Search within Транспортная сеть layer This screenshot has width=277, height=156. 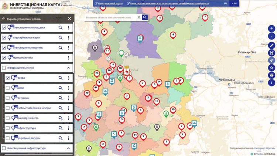(61, 118)
